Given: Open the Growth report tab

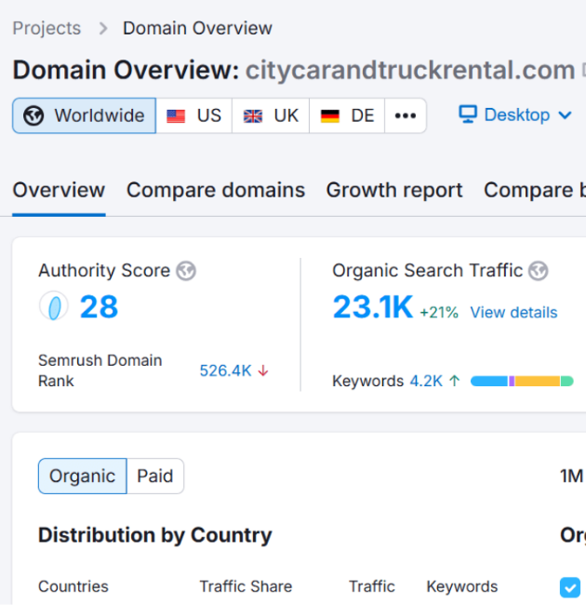Looking at the screenshot, I should pyautogui.click(x=394, y=190).
